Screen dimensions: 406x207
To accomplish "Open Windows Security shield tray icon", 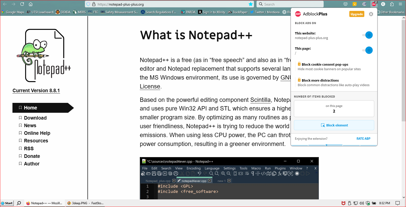I will [368, 203].
